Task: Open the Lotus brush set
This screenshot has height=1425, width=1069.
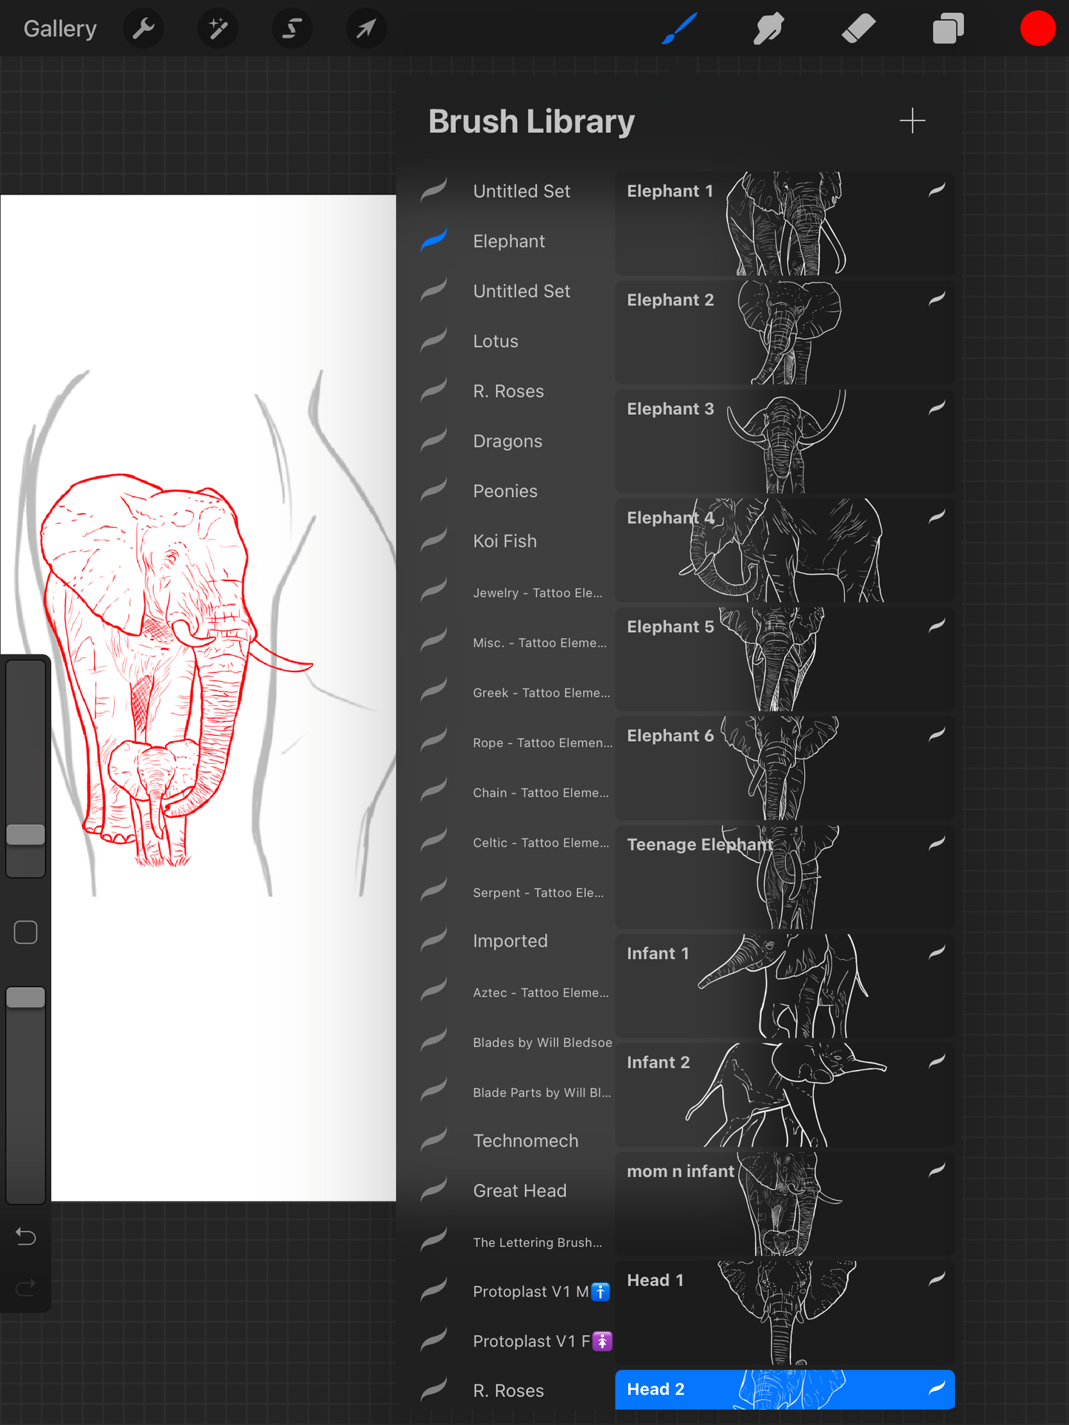Action: 496,342
